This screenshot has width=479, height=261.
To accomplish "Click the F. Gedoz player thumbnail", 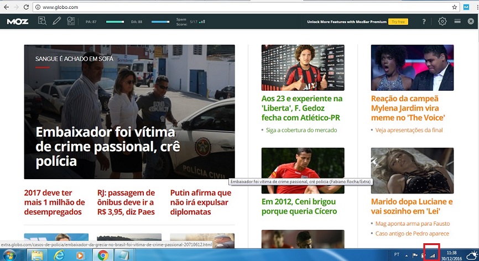I will click(x=303, y=67).
